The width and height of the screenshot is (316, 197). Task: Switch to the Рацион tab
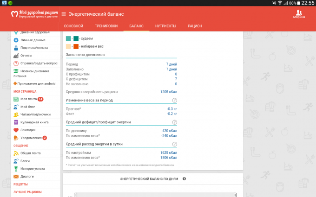[195, 26]
